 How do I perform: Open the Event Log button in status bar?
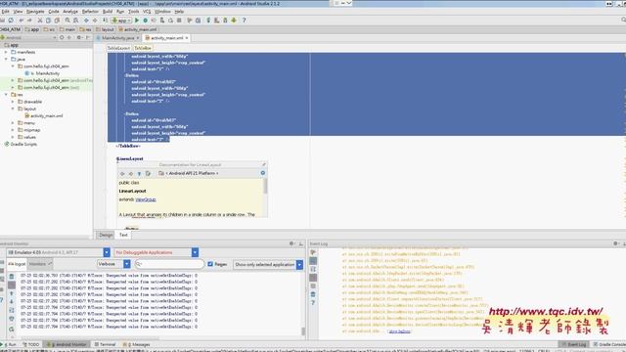click(x=574, y=344)
